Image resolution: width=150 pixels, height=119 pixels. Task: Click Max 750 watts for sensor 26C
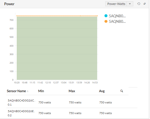75,103
